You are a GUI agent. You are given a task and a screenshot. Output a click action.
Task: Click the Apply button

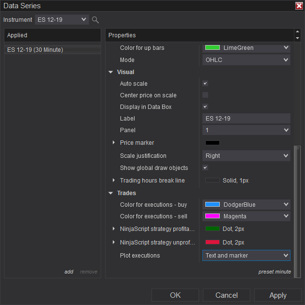tap(277, 295)
